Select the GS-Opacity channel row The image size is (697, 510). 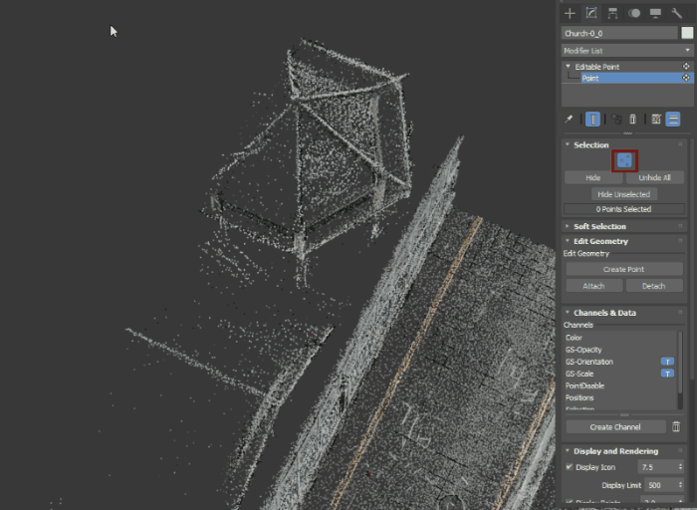coord(620,350)
